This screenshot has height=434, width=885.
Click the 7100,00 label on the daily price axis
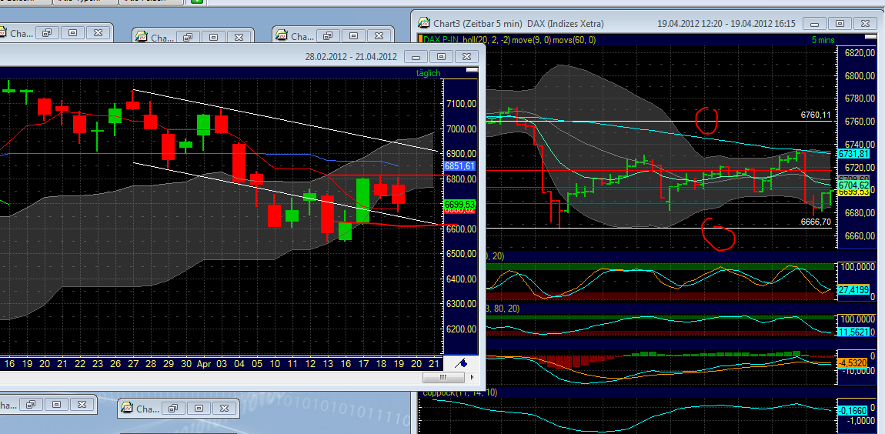pyautogui.click(x=461, y=104)
